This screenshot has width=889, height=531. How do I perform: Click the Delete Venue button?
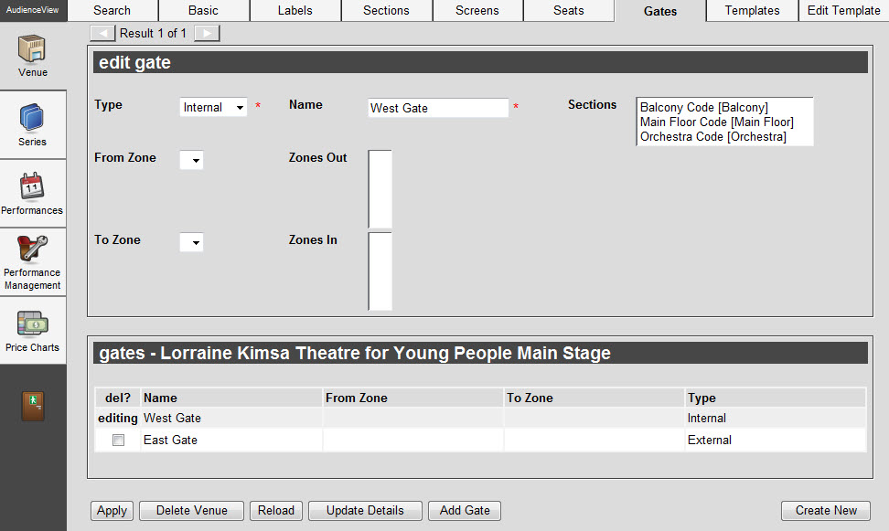click(192, 511)
